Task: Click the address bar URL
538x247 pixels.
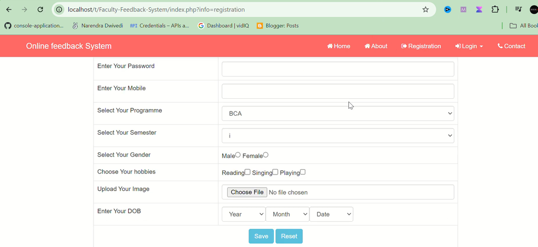Action: pyautogui.click(x=156, y=9)
